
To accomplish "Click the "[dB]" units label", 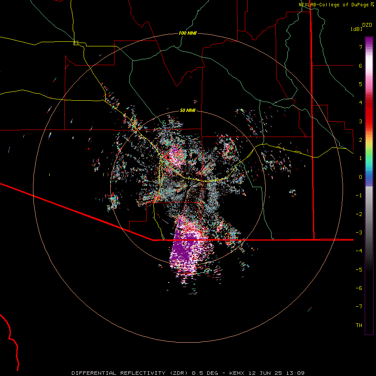I will pyautogui.click(x=357, y=29).
